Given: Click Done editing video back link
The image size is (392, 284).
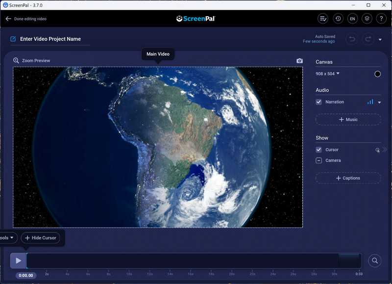Looking at the screenshot, I should 26,19.
